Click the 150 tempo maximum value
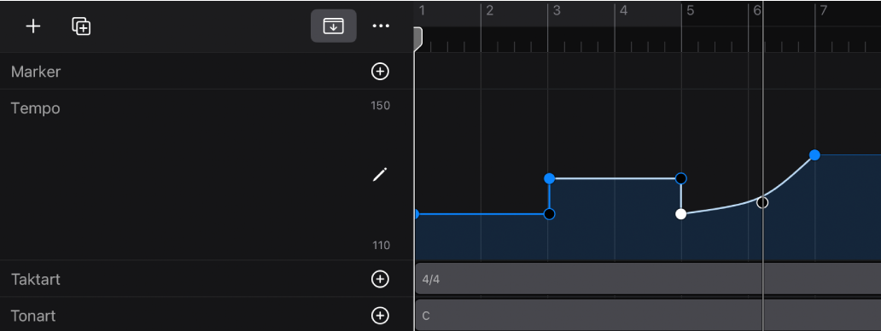 (x=381, y=106)
